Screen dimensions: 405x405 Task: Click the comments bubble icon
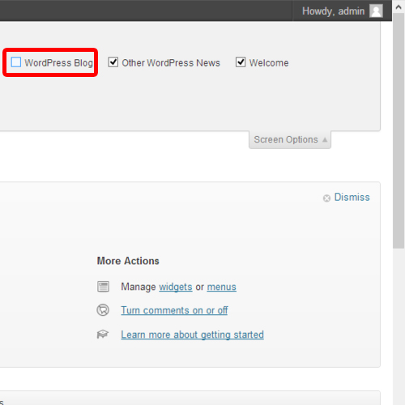[x=103, y=310]
